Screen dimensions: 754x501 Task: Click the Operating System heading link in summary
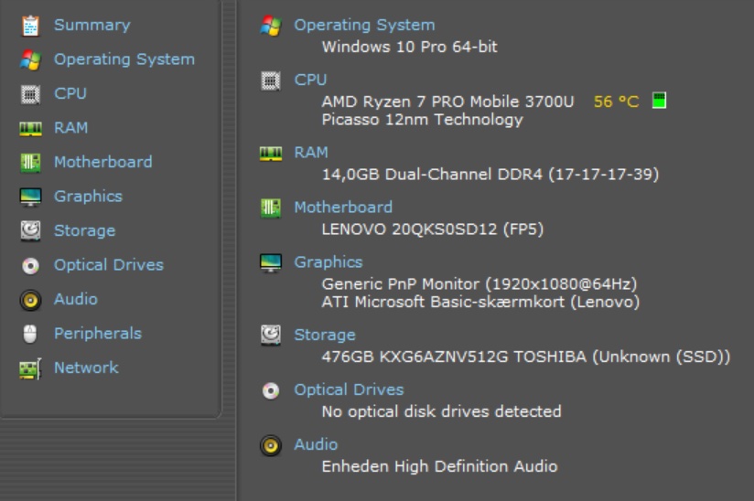pos(364,26)
